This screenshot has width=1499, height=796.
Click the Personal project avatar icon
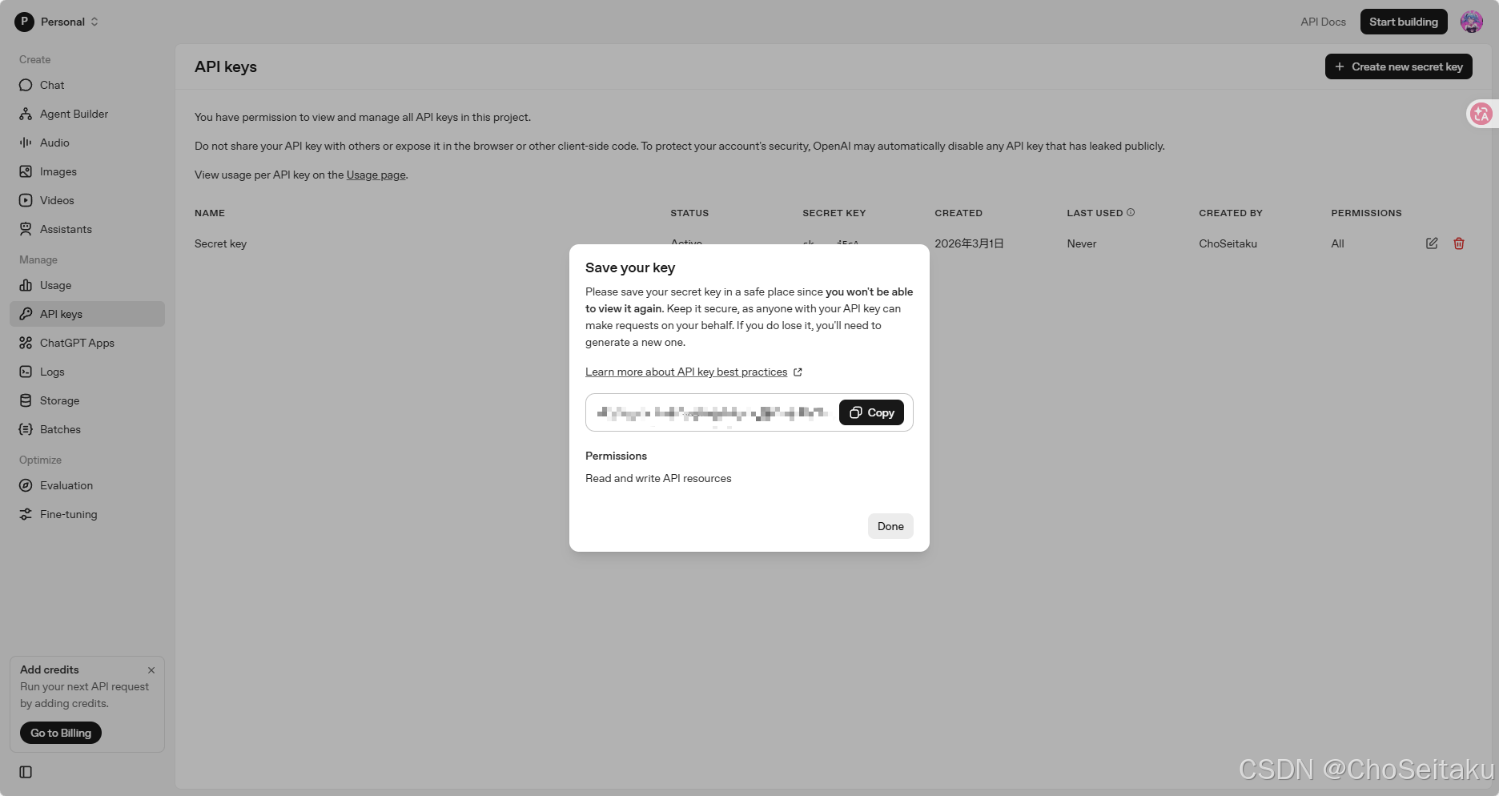[x=24, y=22]
